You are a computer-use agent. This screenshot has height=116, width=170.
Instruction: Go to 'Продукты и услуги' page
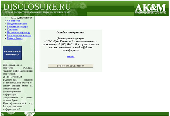tap(17, 24)
